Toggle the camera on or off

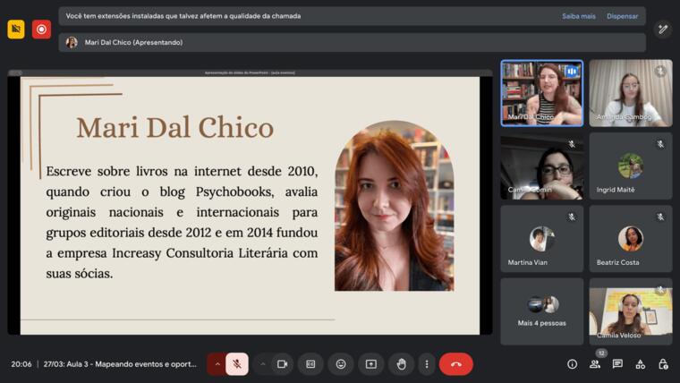pos(283,364)
